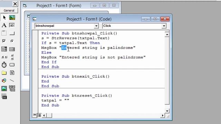Select the Image control tool
Image resolution: width=221 pixels, height=124 pixels.
[x=4, y=89]
